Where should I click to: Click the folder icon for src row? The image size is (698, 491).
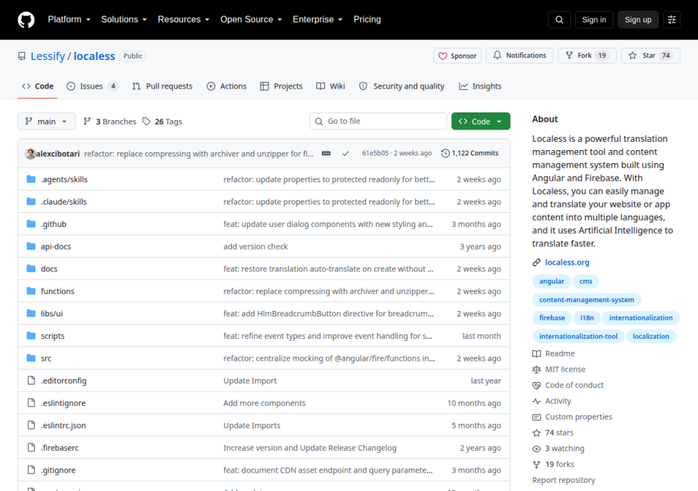pos(31,358)
